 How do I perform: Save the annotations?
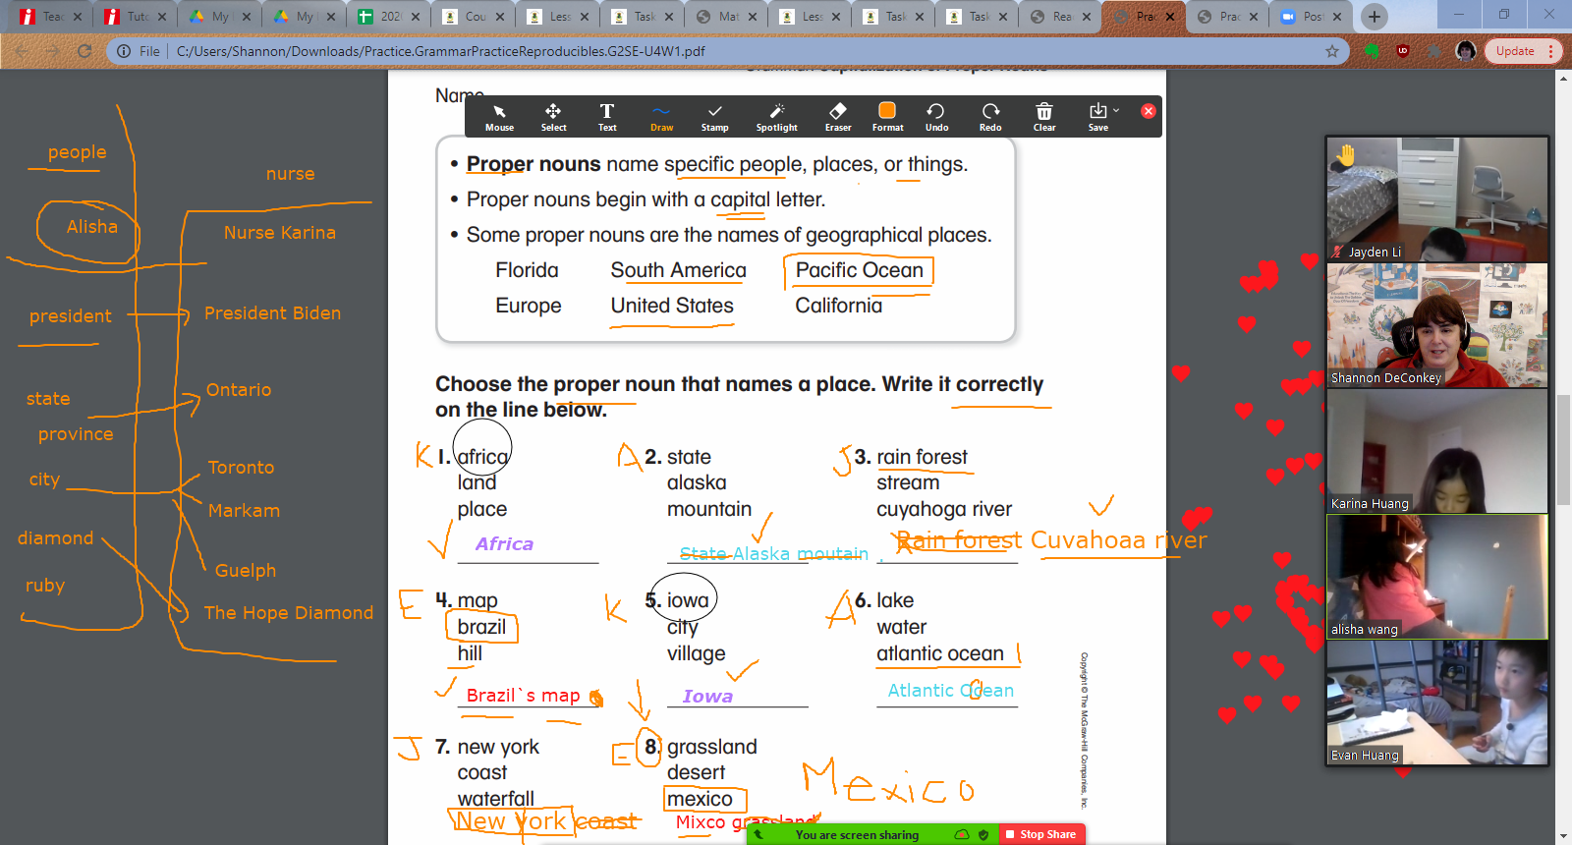(1097, 117)
